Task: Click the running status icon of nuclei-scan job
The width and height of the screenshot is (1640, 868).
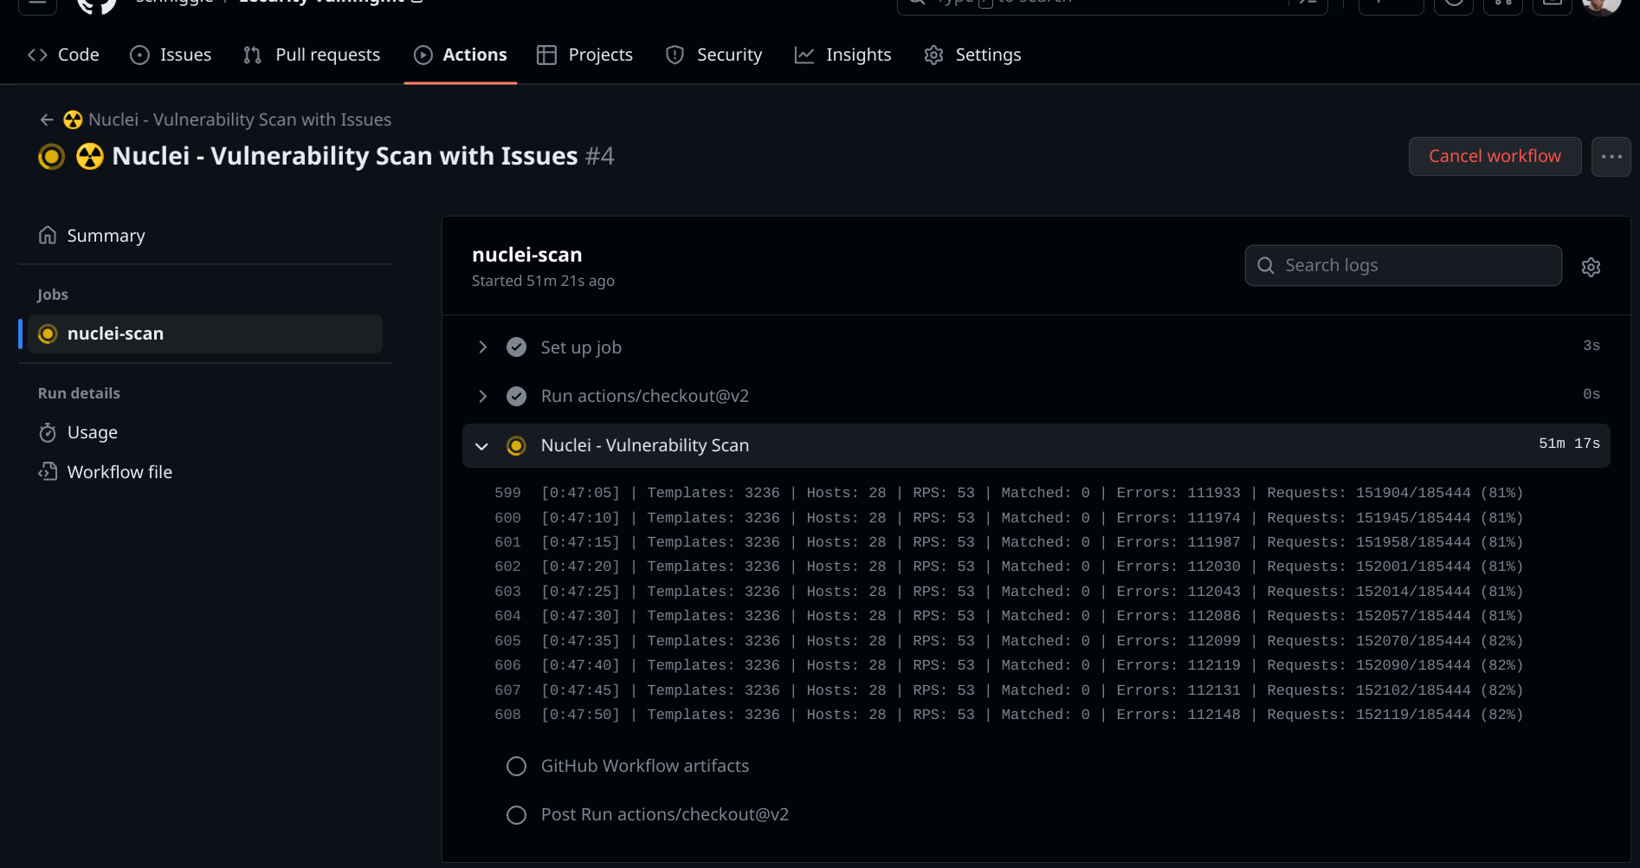Action: pos(48,334)
